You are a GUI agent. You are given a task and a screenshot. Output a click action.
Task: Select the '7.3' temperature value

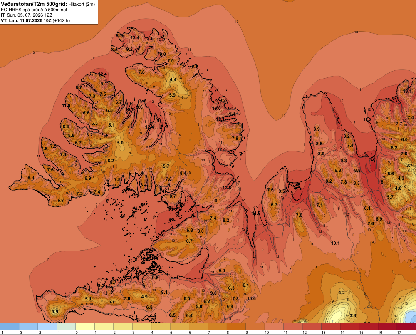[x=92, y=97]
